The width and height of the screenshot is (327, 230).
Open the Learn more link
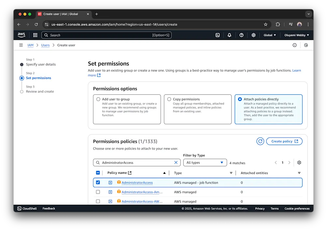[92, 75]
